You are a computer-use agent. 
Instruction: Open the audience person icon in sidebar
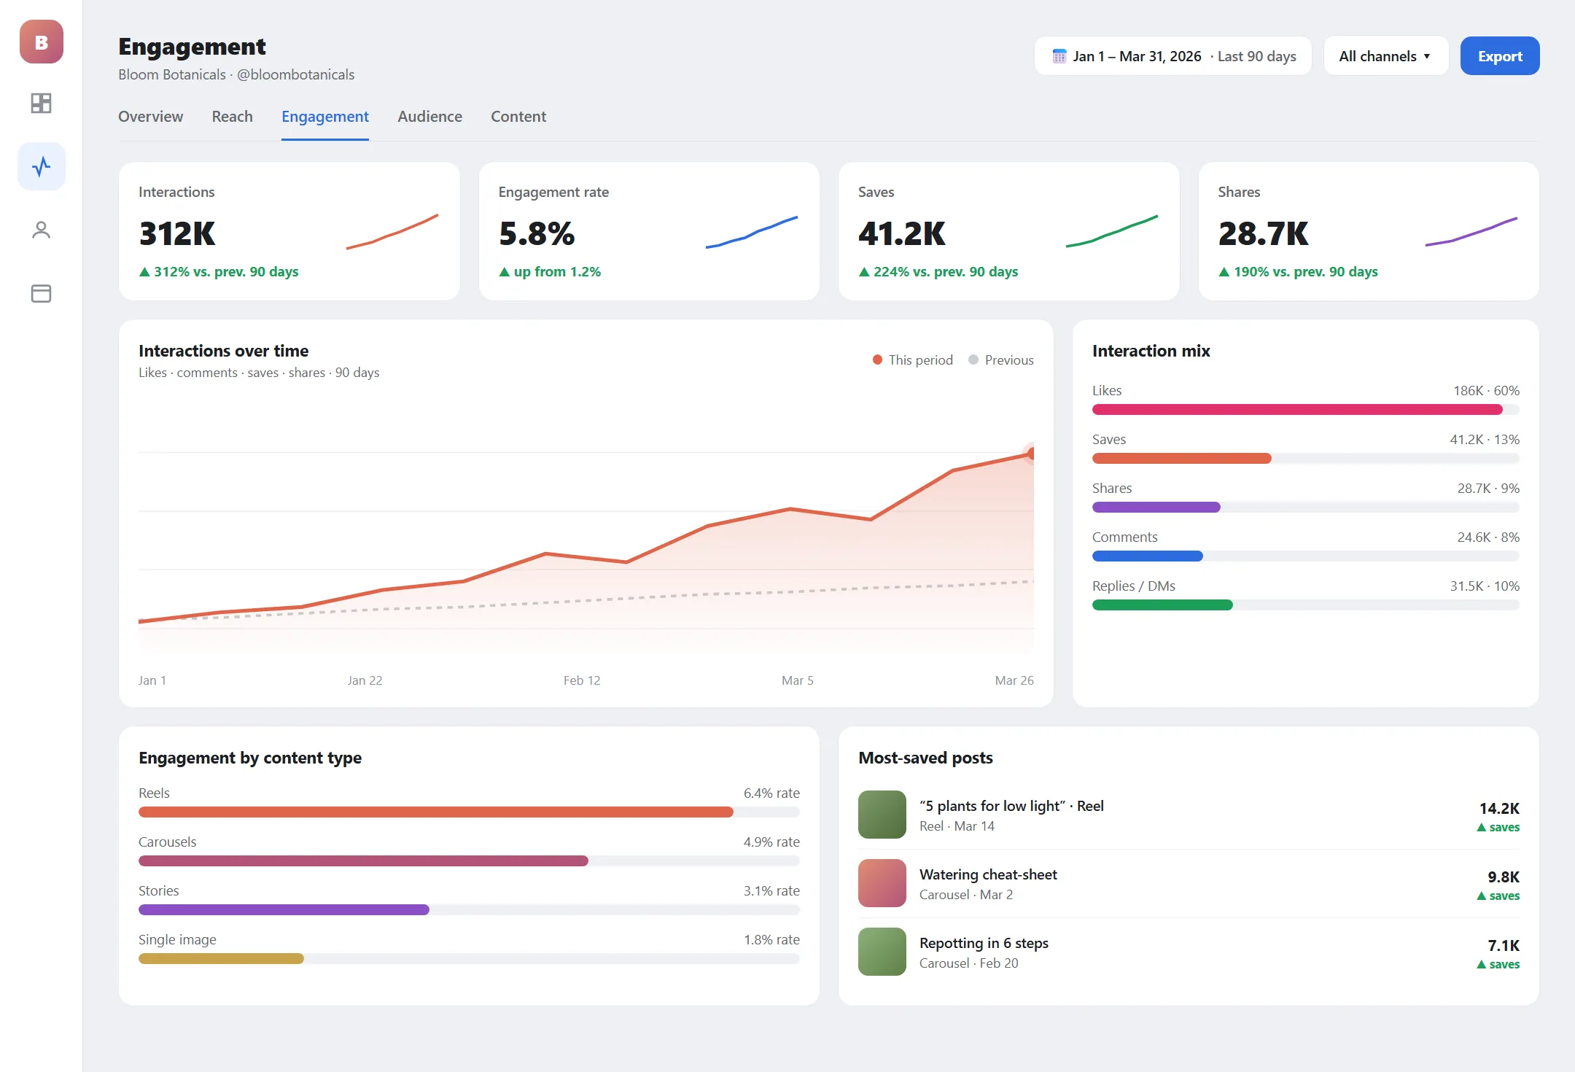(42, 230)
